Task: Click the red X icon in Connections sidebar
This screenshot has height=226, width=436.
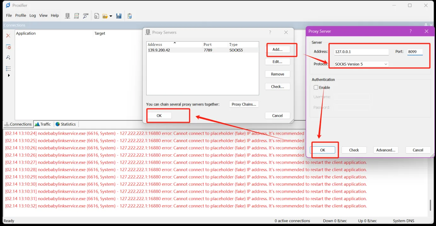Action: (8, 36)
